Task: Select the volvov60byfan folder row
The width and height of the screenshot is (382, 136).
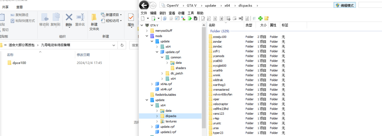Action: pyautogui.click(x=247, y=94)
